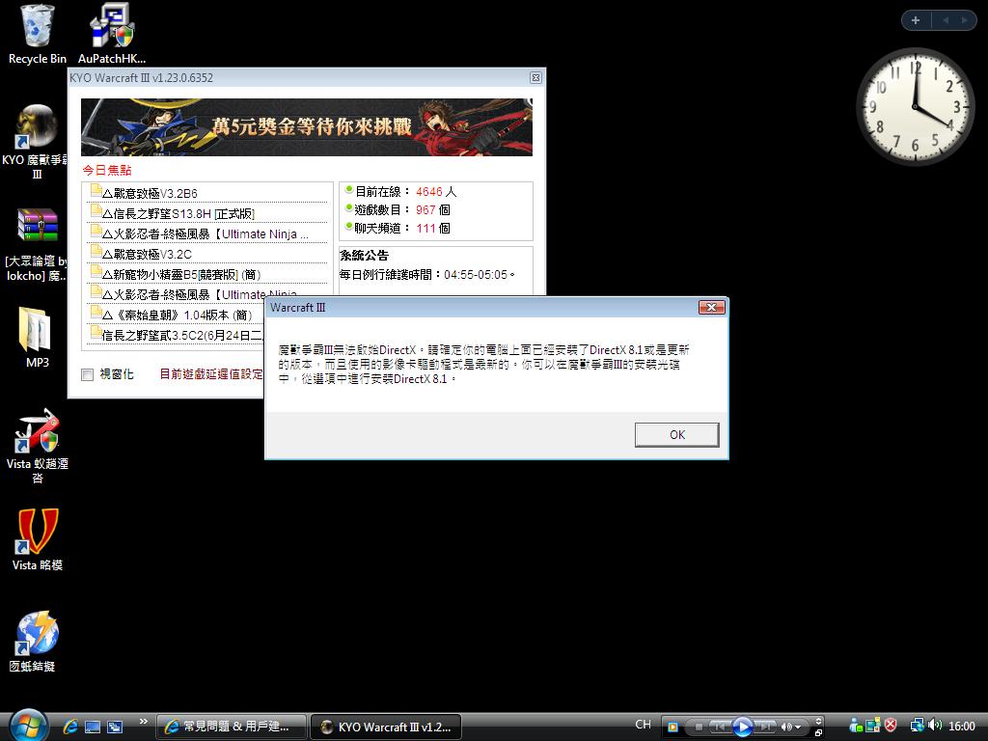The image size is (988, 741).
Task: Open the Windows Start orb
Action: (28, 726)
